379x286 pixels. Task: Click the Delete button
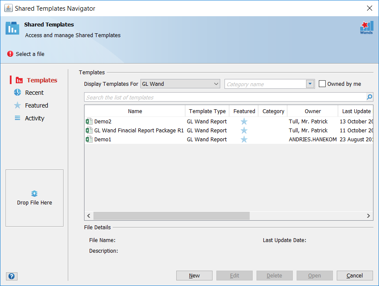pos(274,276)
